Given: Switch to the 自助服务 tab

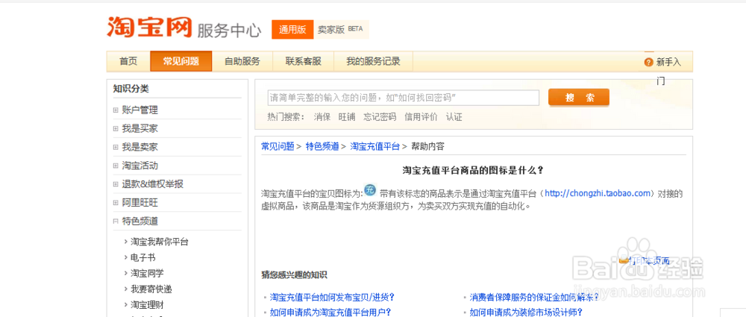Looking at the screenshot, I should tap(242, 61).
